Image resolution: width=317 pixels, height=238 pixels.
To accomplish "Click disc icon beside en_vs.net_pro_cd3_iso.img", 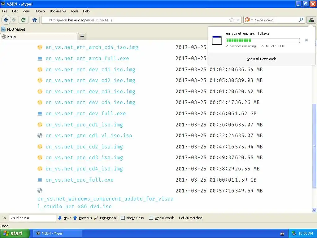I will (40, 157).
